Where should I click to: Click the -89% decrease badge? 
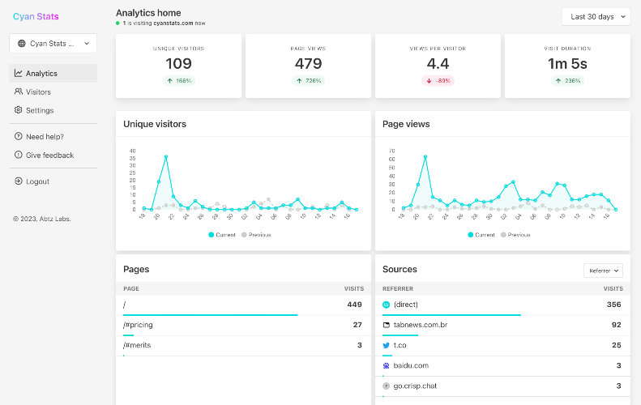tap(438, 81)
